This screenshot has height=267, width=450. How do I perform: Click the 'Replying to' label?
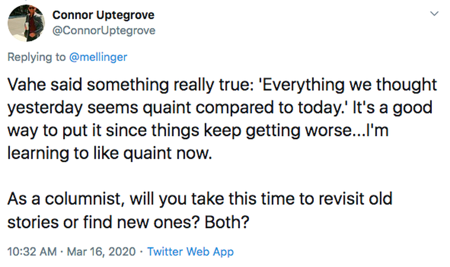[x=37, y=57]
